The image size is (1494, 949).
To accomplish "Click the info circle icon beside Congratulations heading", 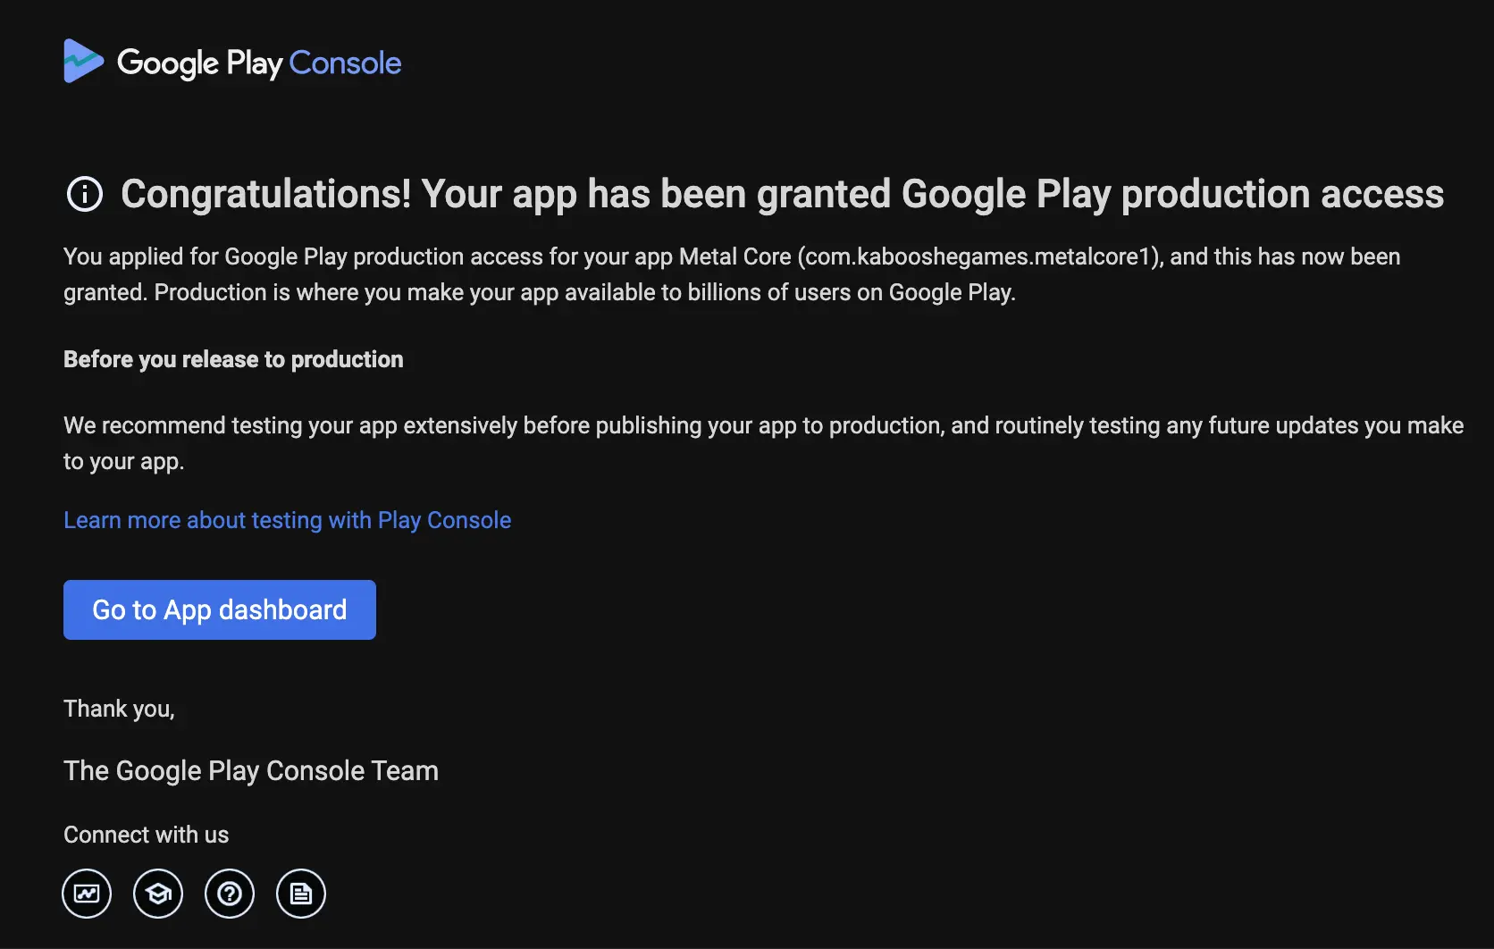I will (85, 194).
